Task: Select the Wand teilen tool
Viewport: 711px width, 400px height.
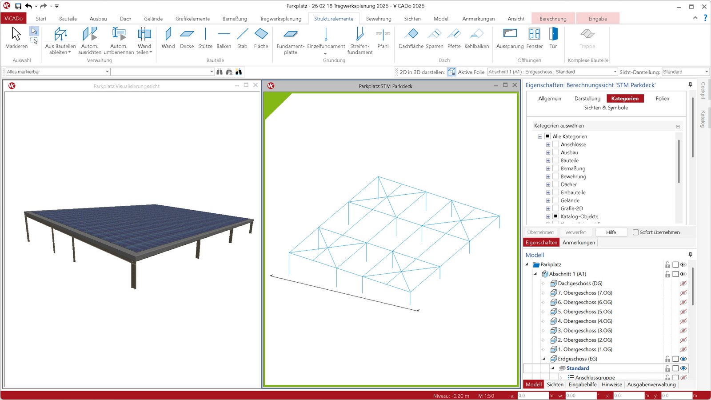Action: 144,40
